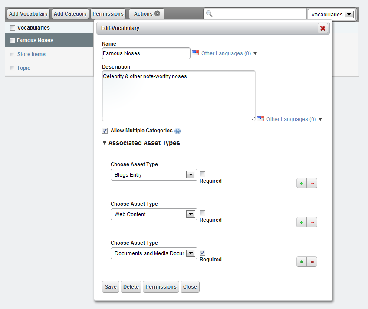Click the Actions button's round arrow icon
The width and height of the screenshot is (368, 309).
[x=158, y=13]
